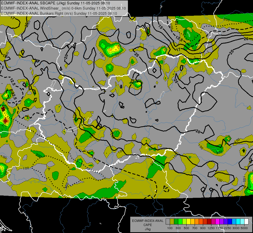Click the legend tick label 3000
This screenshot has height=233, width=253.
pyautogui.click(x=236, y=228)
